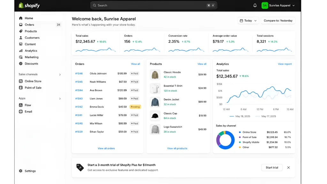Click View report in Analytics card

285,64
